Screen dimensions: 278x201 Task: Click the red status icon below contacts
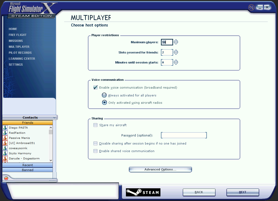[6, 179]
